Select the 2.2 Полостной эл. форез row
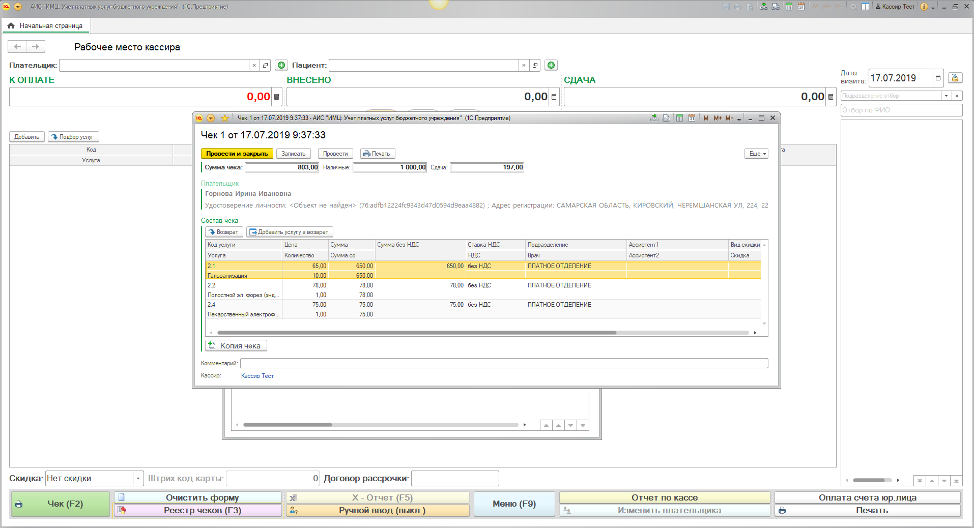The image size is (974, 528). tap(243, 290)
